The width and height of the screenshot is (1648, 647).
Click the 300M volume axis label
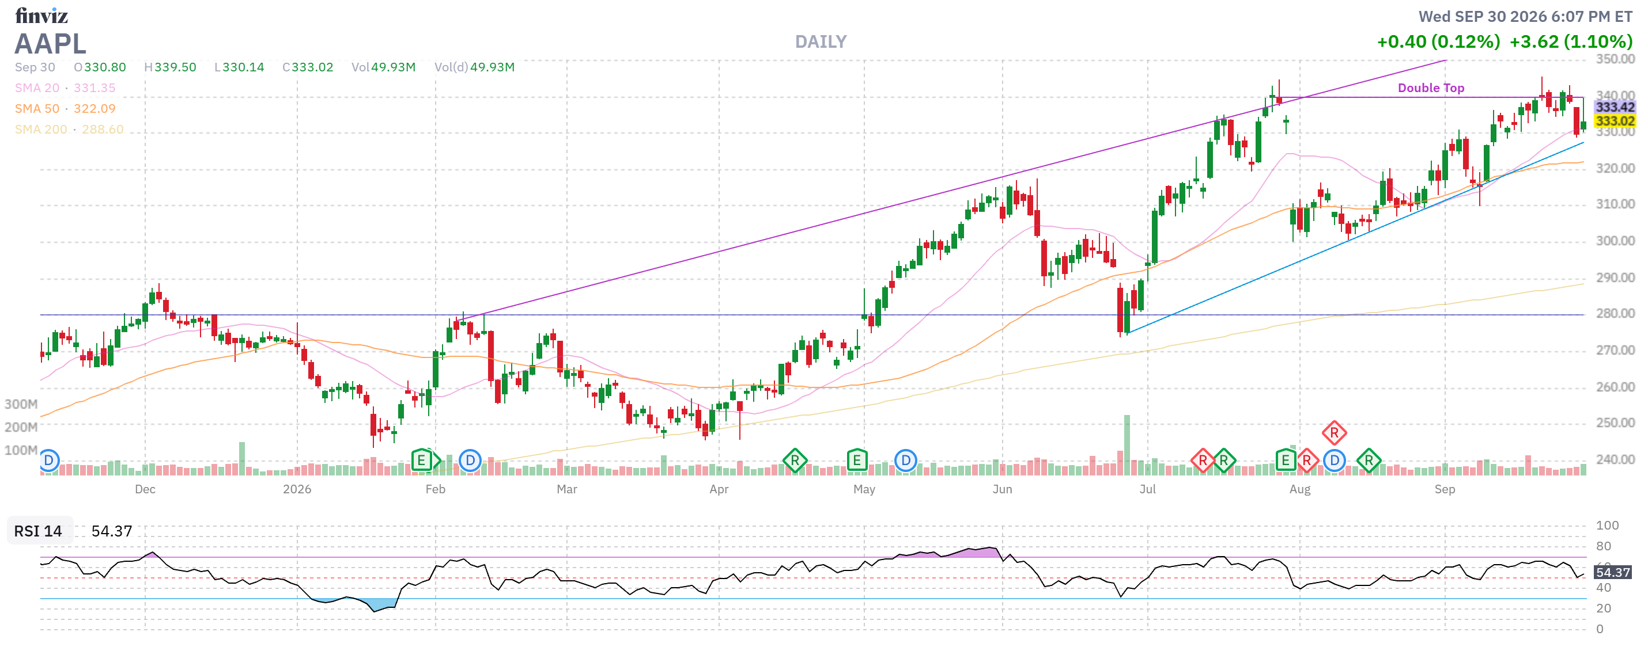[x=21, y=404]
